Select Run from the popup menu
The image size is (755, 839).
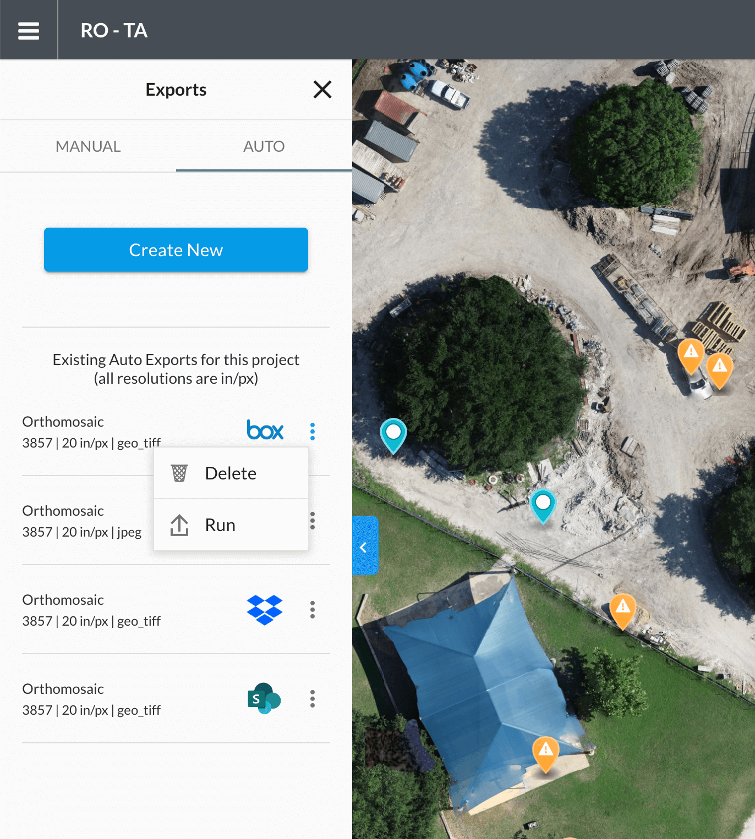[231, 525]
